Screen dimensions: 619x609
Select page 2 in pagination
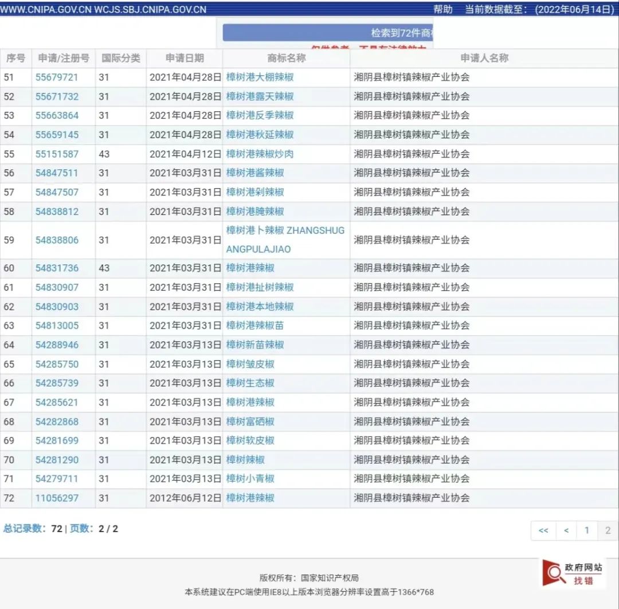(608, 530)
